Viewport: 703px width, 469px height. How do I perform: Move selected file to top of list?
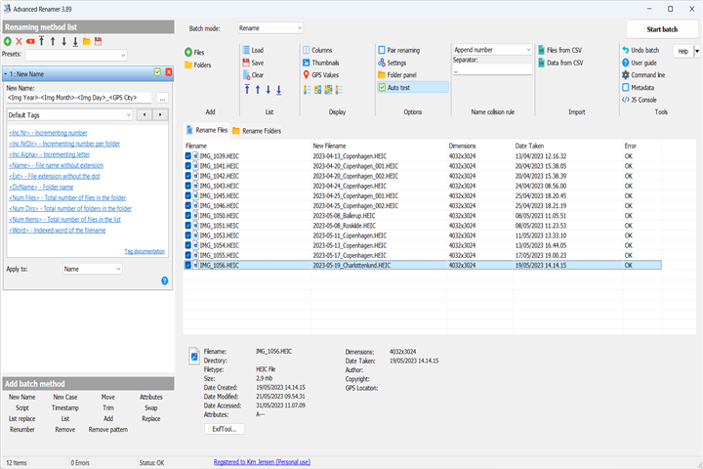pyautogui.click(x=247, y=90)
